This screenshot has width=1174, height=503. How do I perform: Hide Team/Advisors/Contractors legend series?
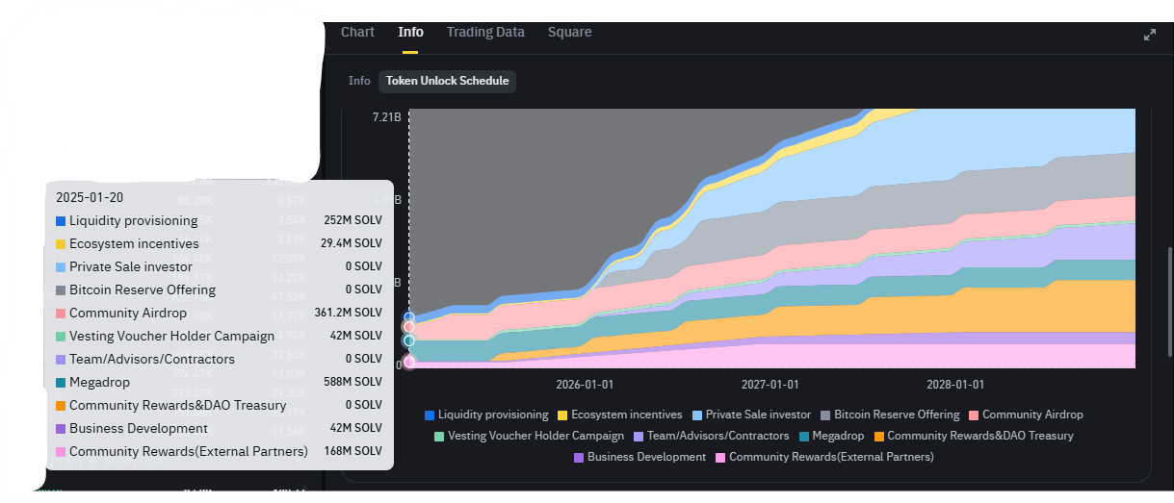click(x=712, y=436)
